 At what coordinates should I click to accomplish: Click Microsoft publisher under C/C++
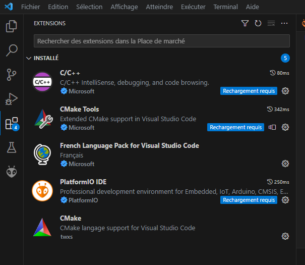[81, 91]
